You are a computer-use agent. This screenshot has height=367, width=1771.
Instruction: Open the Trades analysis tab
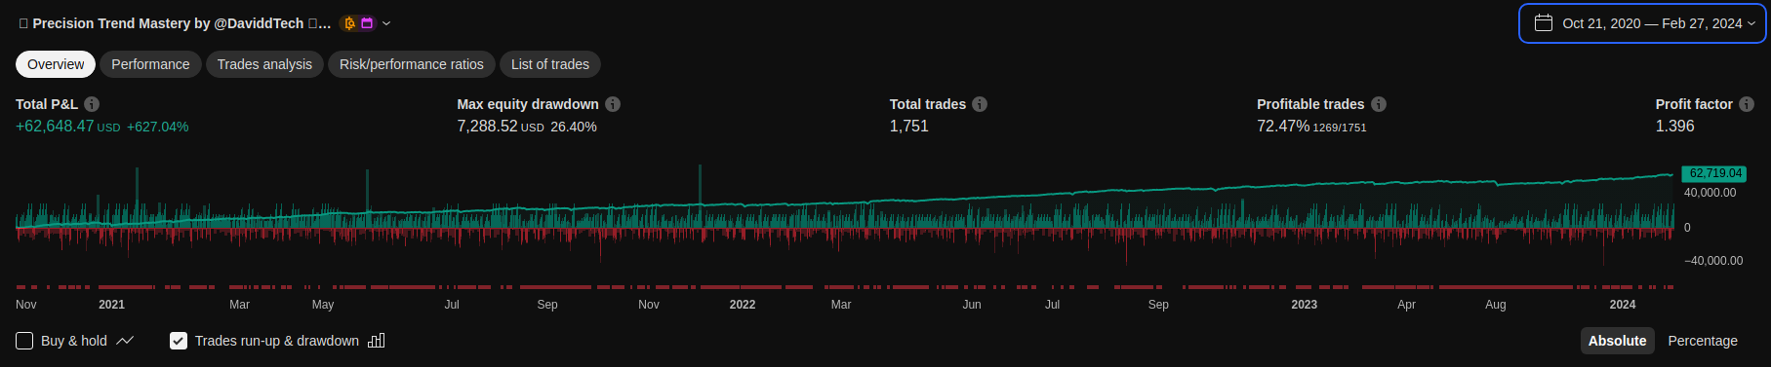pyautogui.click(x=264, y=64)
